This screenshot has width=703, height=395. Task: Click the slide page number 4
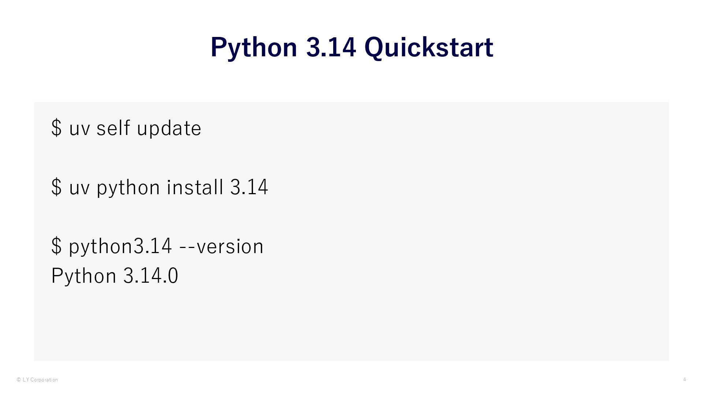[684, 379]
